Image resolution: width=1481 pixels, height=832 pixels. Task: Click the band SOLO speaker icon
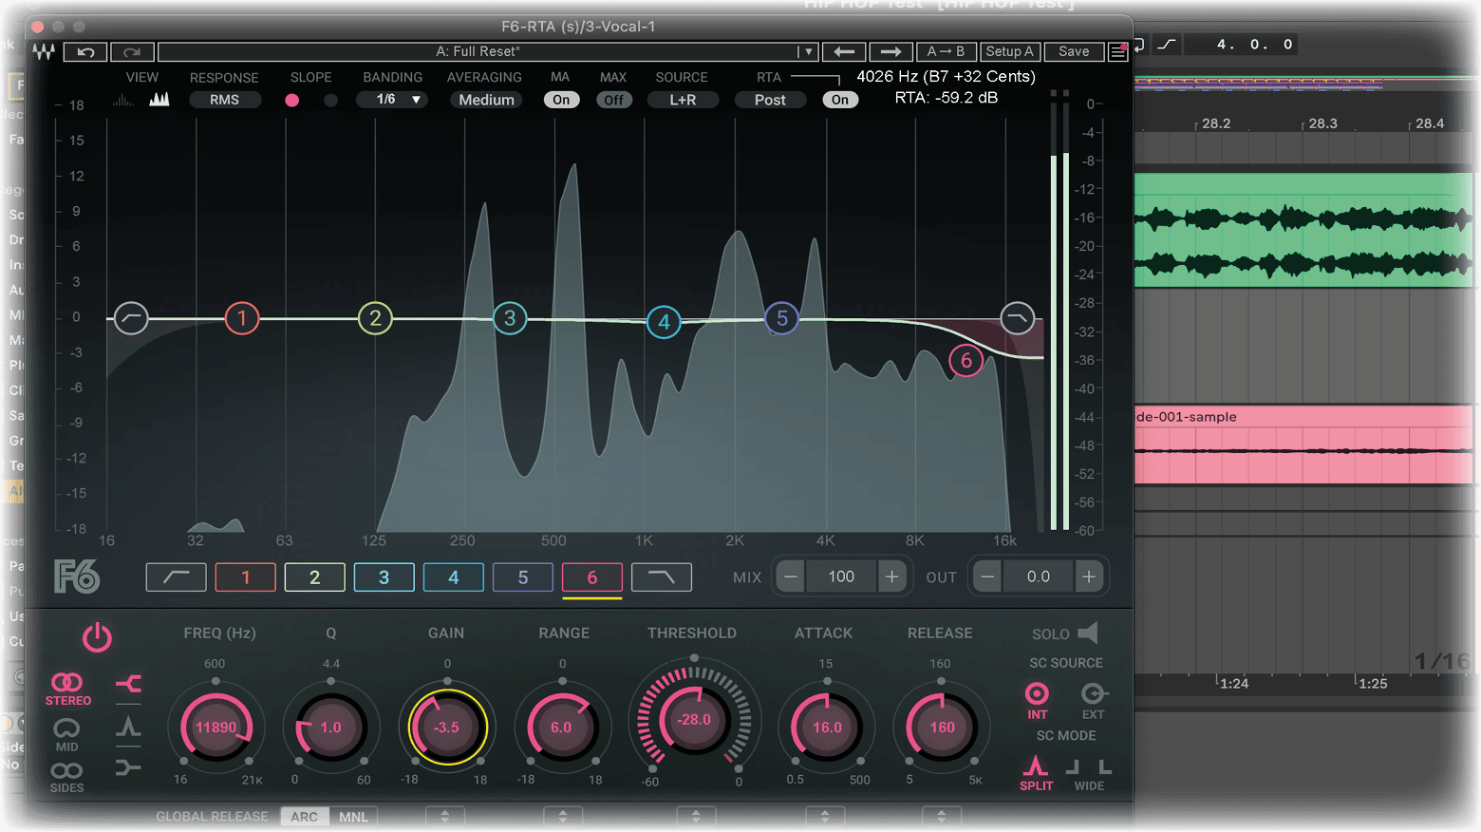[1088, 633]
